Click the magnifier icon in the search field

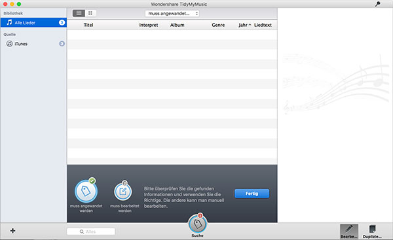(82, 231)
